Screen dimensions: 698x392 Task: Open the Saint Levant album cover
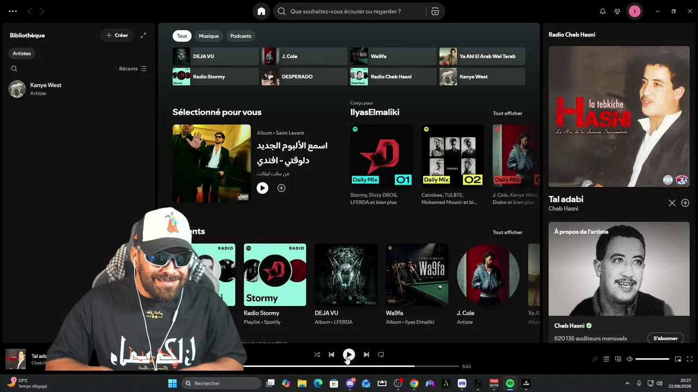pos(212,163)
